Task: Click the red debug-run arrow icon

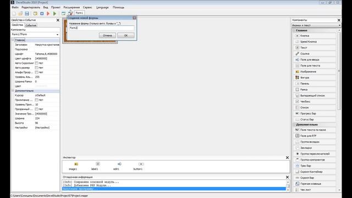Action: tap(48, 13)
